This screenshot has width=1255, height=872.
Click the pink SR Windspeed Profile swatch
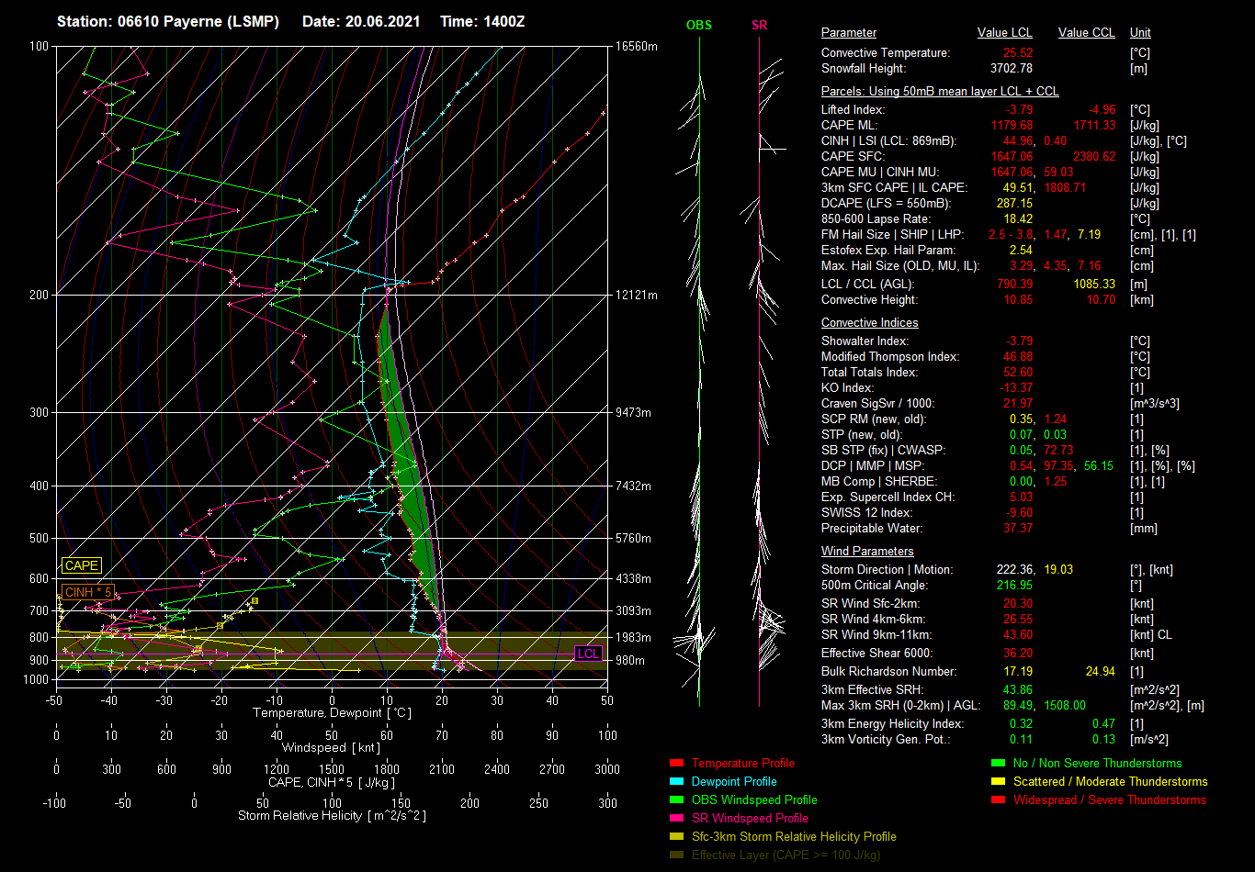pyautogui.click(x=677, y=819)
